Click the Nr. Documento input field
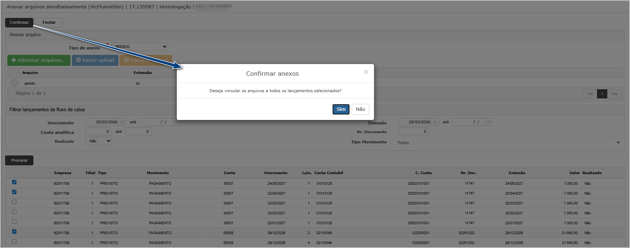The width and height of the screenshot is (630, 248). (x=413, y=132)
